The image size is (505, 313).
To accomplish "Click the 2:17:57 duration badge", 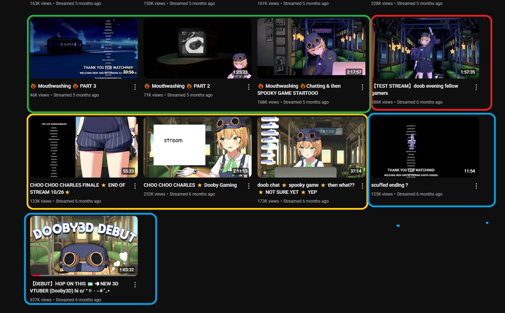I will [354, 72].
